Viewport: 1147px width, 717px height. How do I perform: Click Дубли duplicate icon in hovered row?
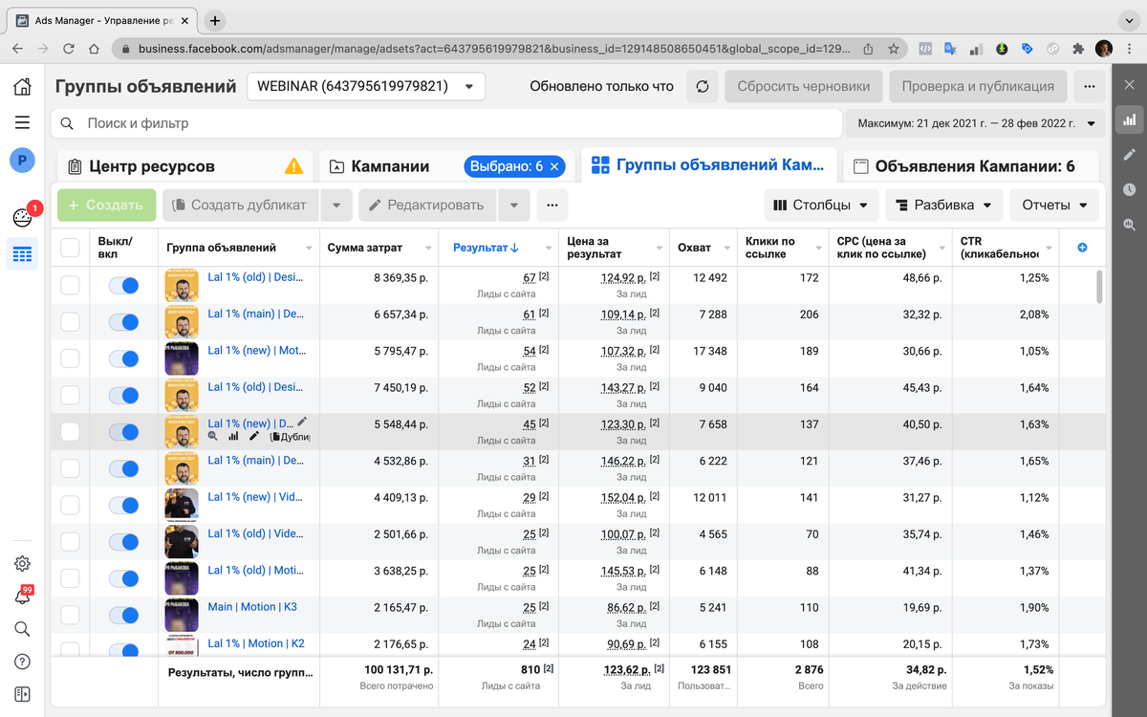(x=290, y=437)
